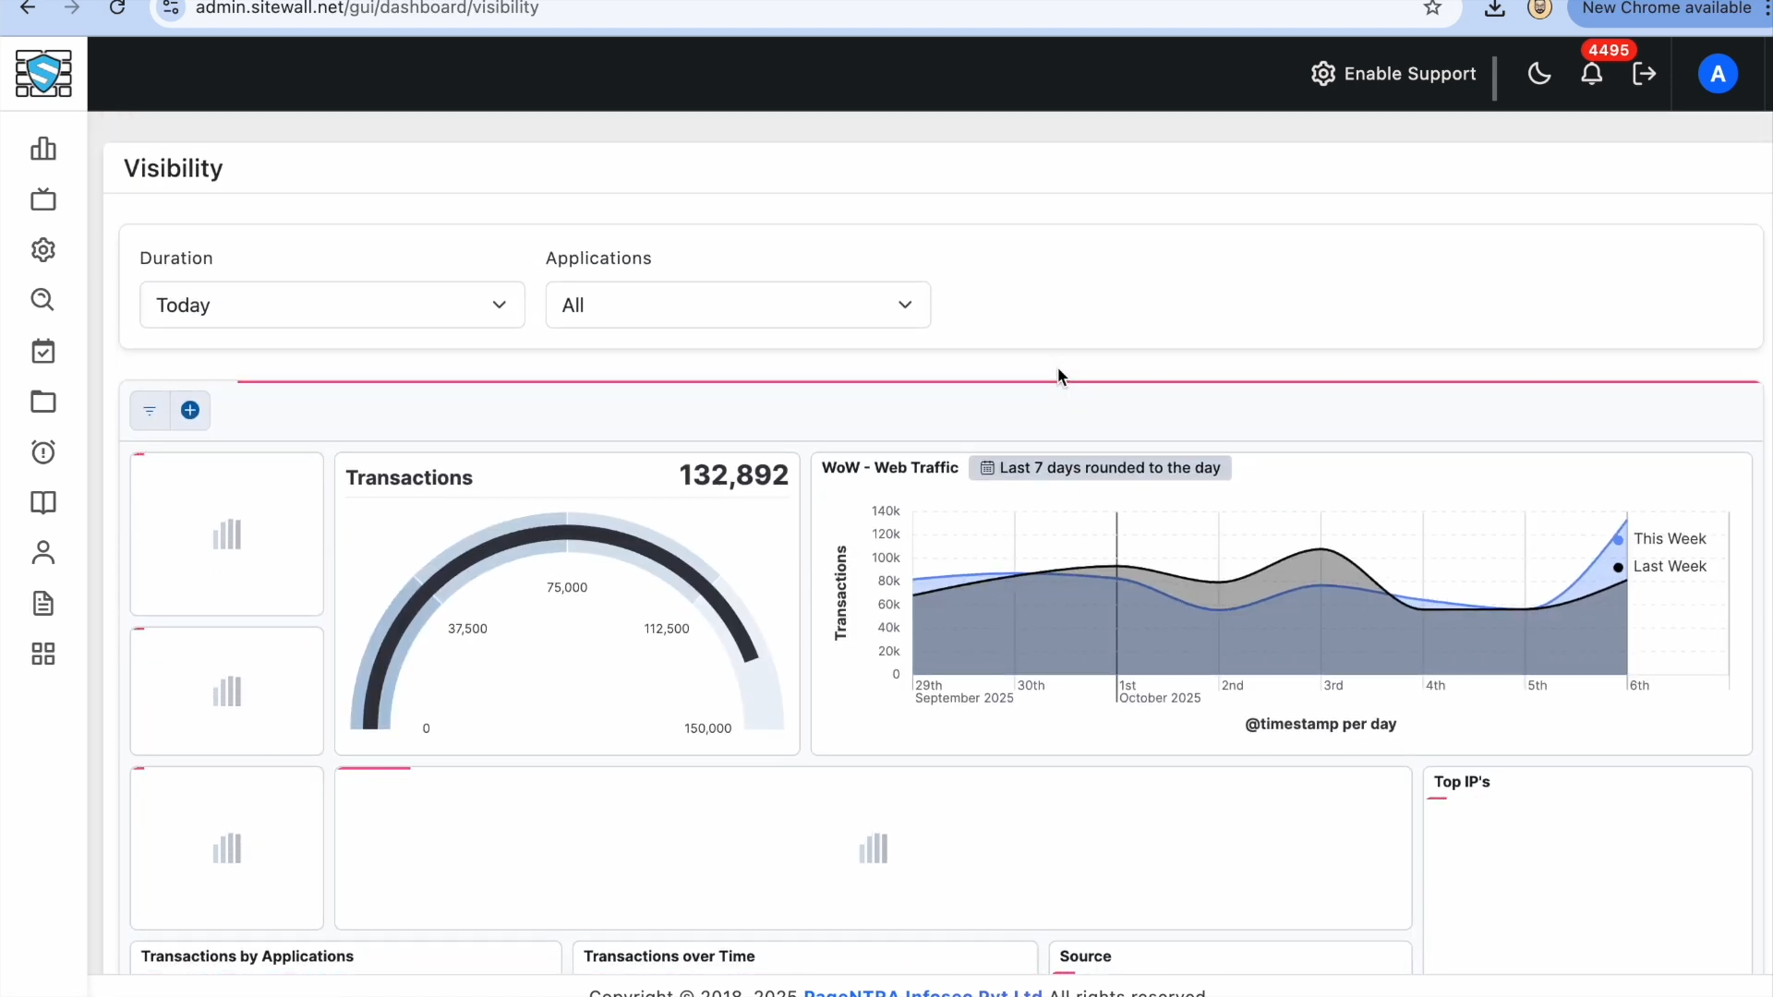Open the user profile sidebar icon
1773x997 pixels.
[x=43, y=553]
